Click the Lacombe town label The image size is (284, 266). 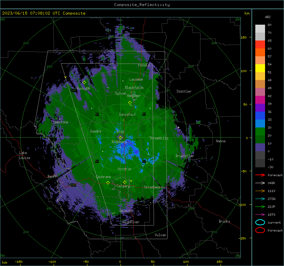(x=136, y=79)
